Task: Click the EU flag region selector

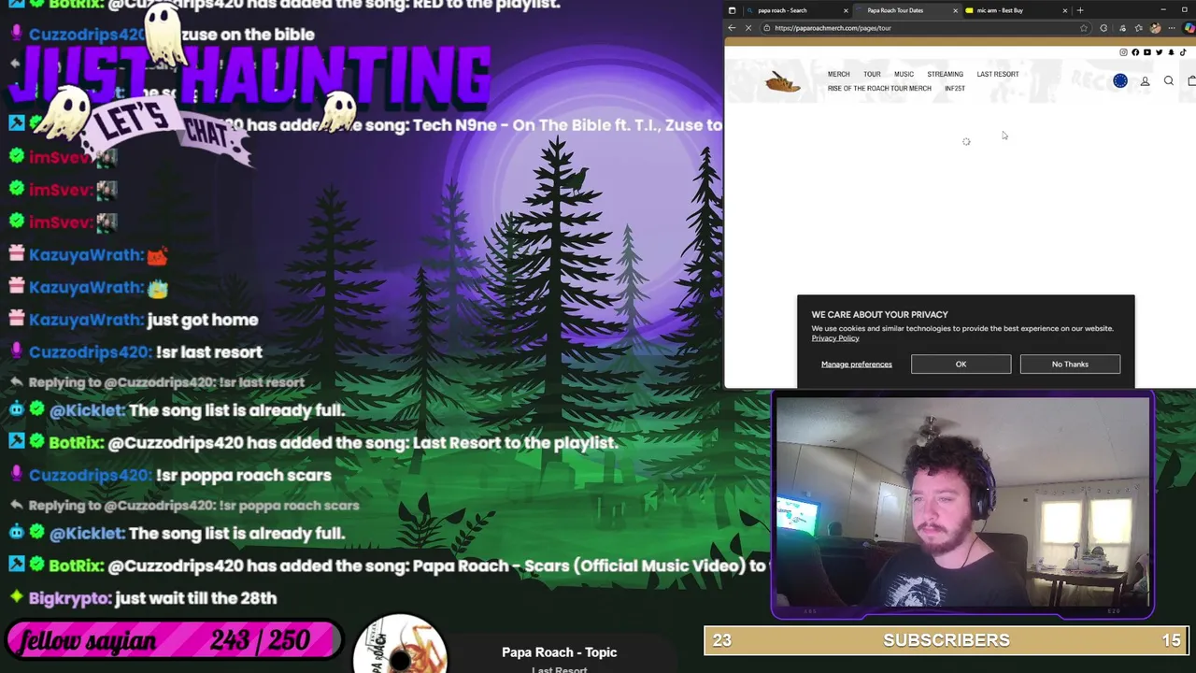Action: (x=1120, y=80)
